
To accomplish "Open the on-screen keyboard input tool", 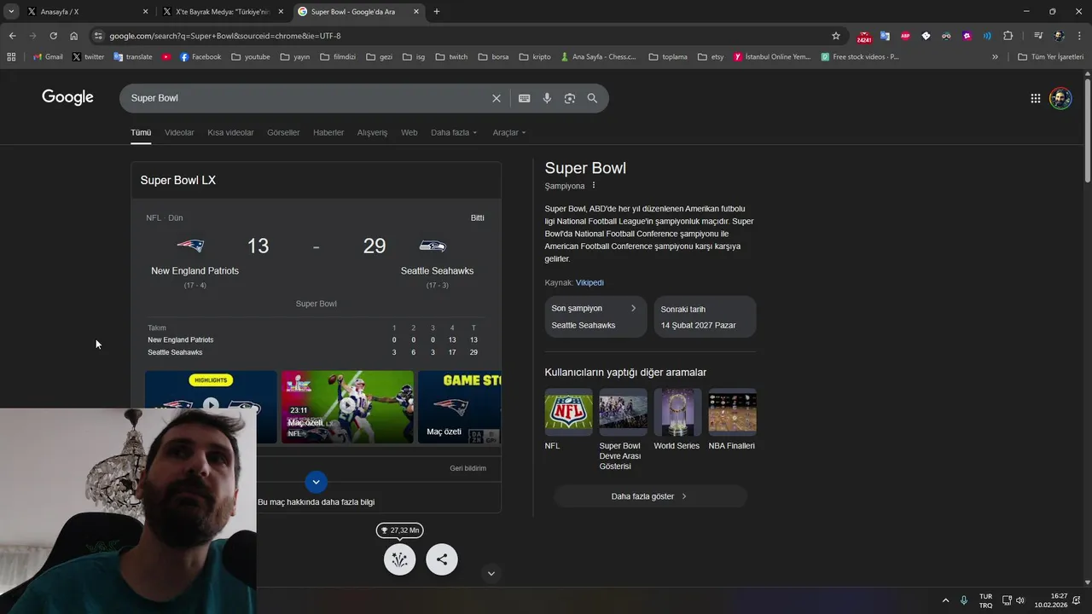I will (525, 98).
